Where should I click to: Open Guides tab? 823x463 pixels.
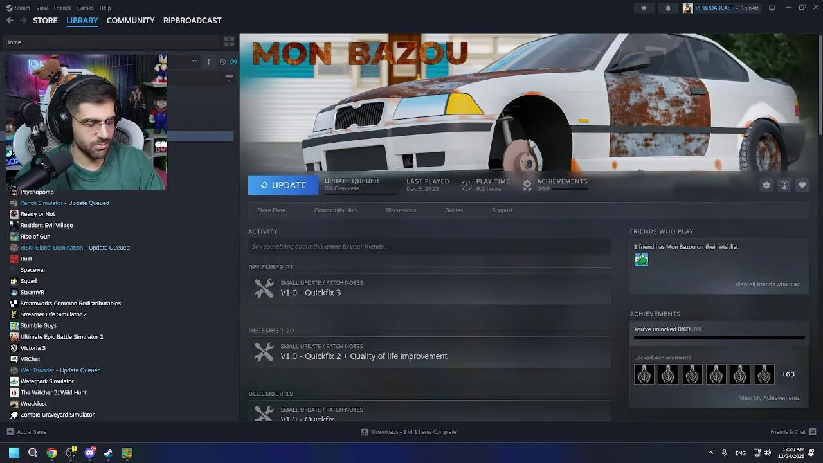pyautogui.click(x=454, y=210)
